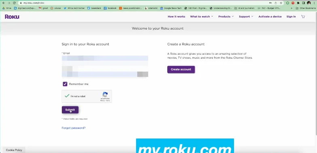Open How it works page
317x153 pixels.
(176, 17)
